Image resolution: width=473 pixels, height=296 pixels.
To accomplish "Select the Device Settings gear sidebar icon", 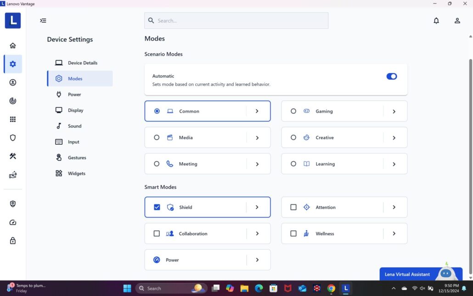I will tap(13, 64).
